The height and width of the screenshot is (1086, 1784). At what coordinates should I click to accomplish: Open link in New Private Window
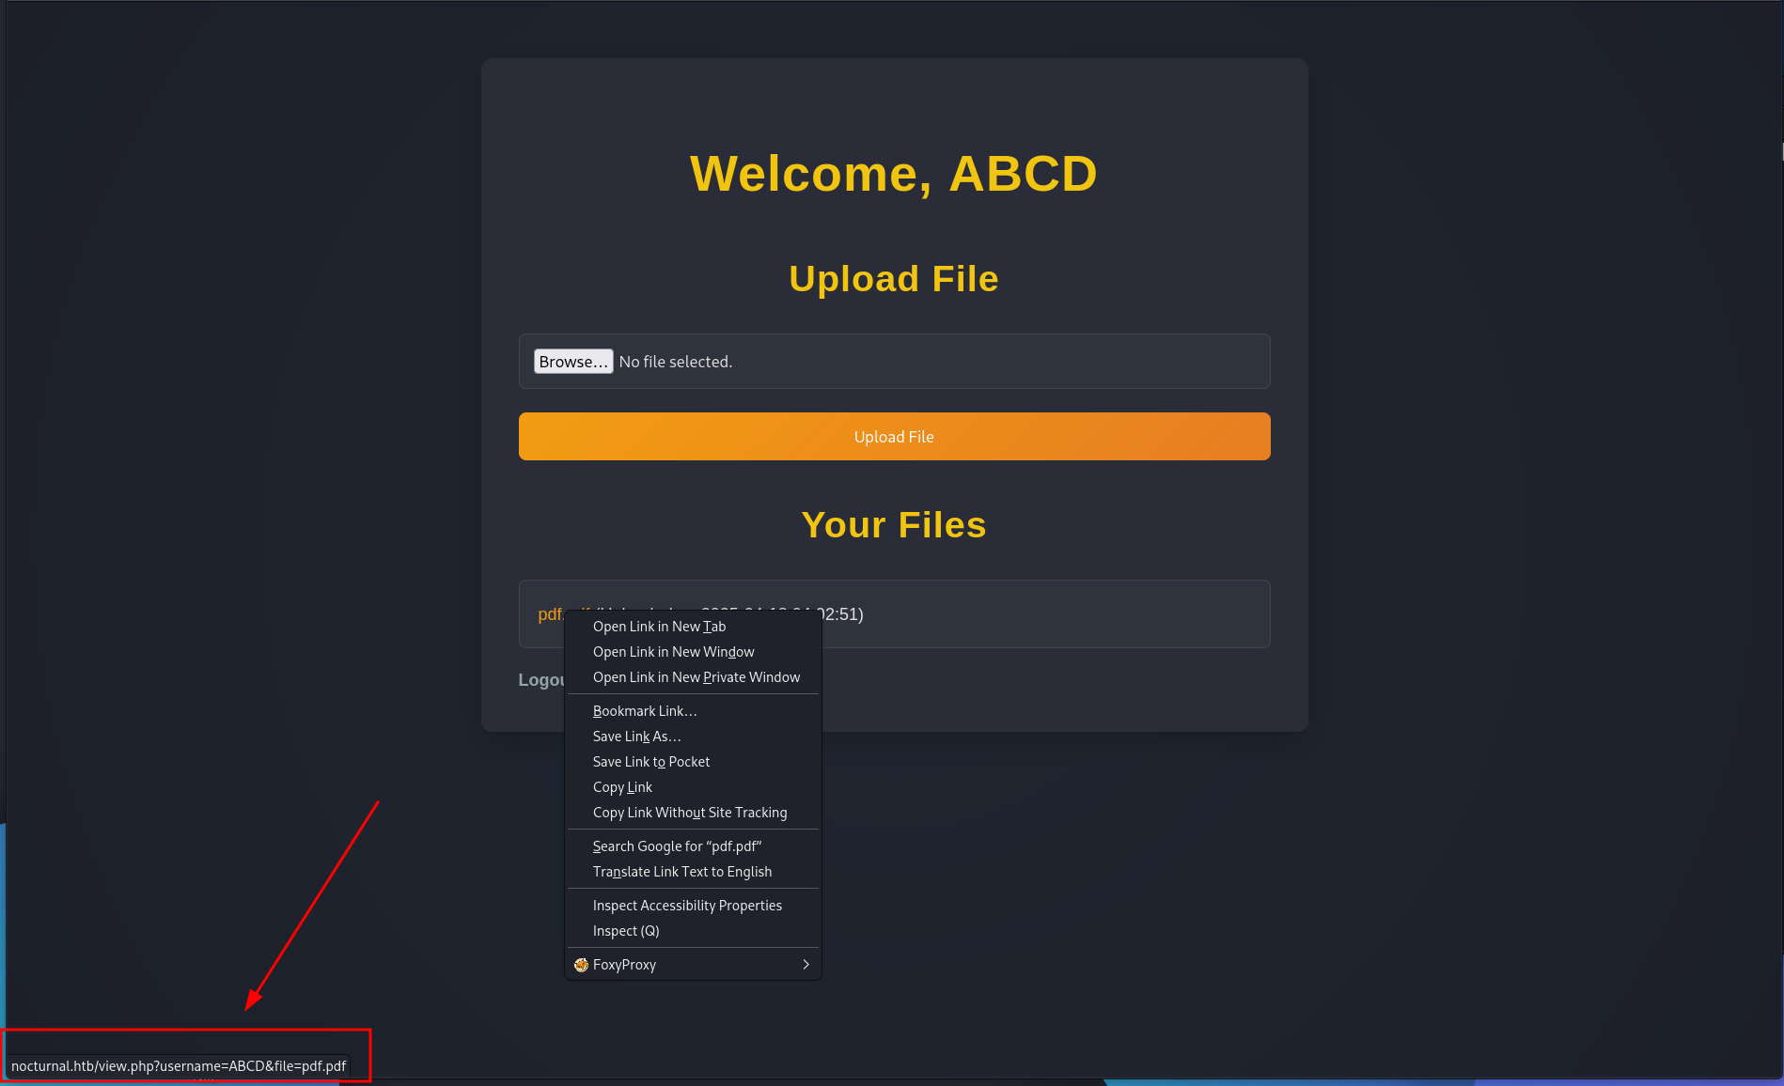(696, 677)
